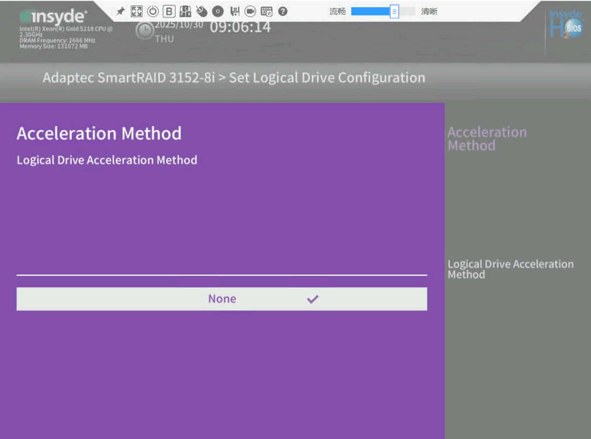Click the Acceleration Method heading in popup
The image size is (591, 439).
[x=99, y=134]
